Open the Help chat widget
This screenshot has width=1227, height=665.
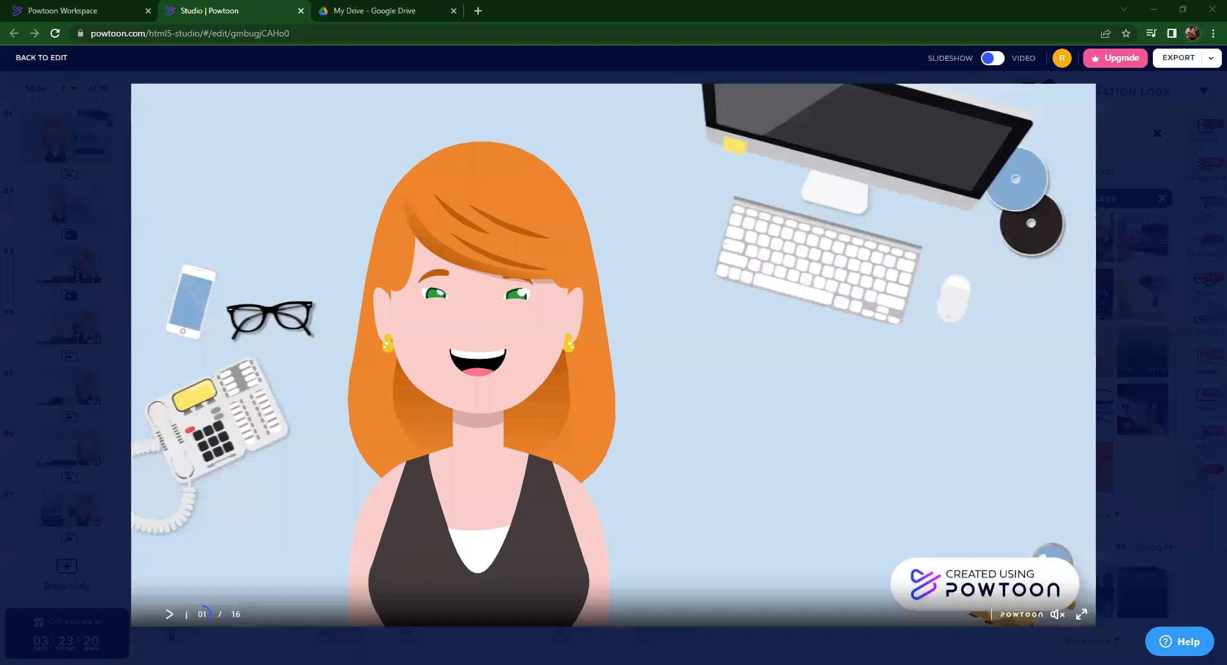(1179, 641)
